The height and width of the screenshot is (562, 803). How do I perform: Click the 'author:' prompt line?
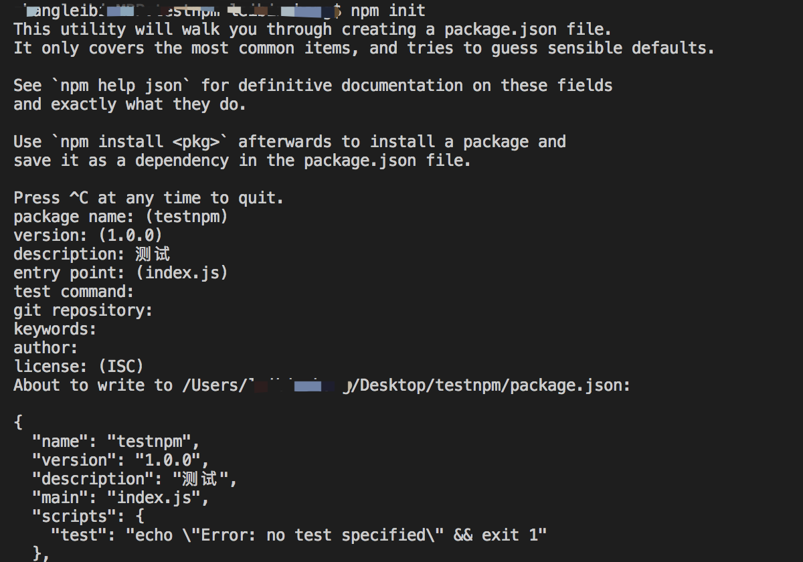[46, 348]
